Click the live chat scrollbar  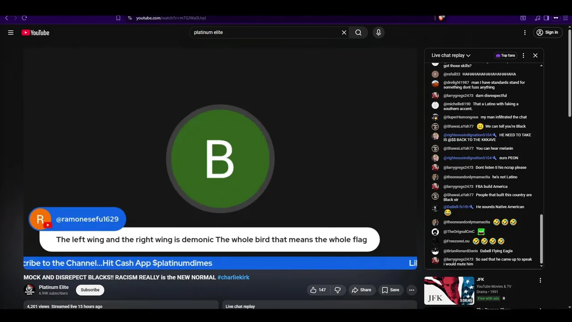coord(542,239)
